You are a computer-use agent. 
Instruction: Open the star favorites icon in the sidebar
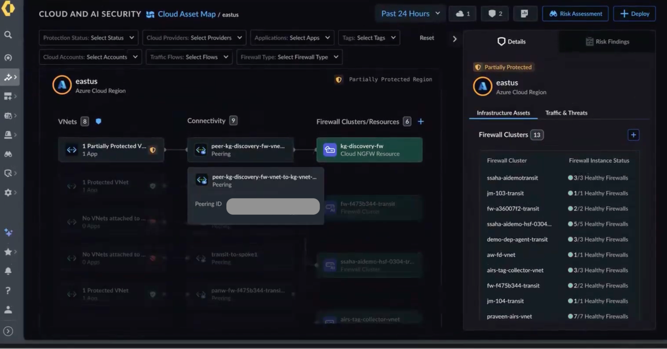click(8, 252)
